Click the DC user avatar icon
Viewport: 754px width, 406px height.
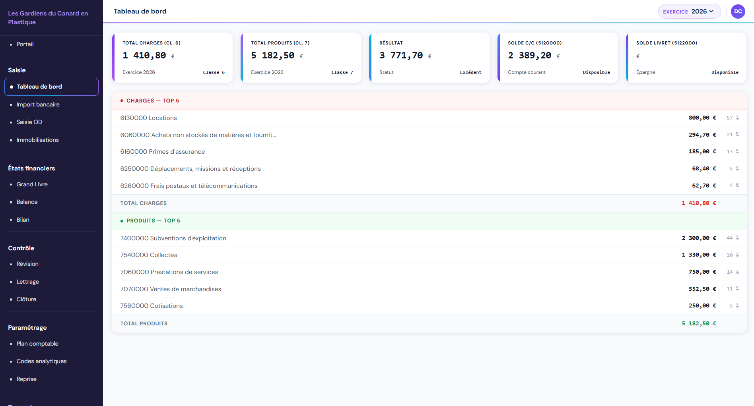pos(738,12)
